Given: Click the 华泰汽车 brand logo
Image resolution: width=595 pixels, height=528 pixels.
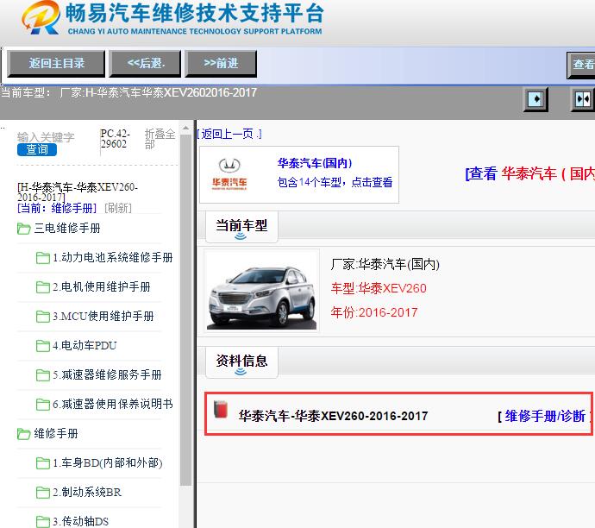Looking at the screenshot, I should (x=229, y=174).
